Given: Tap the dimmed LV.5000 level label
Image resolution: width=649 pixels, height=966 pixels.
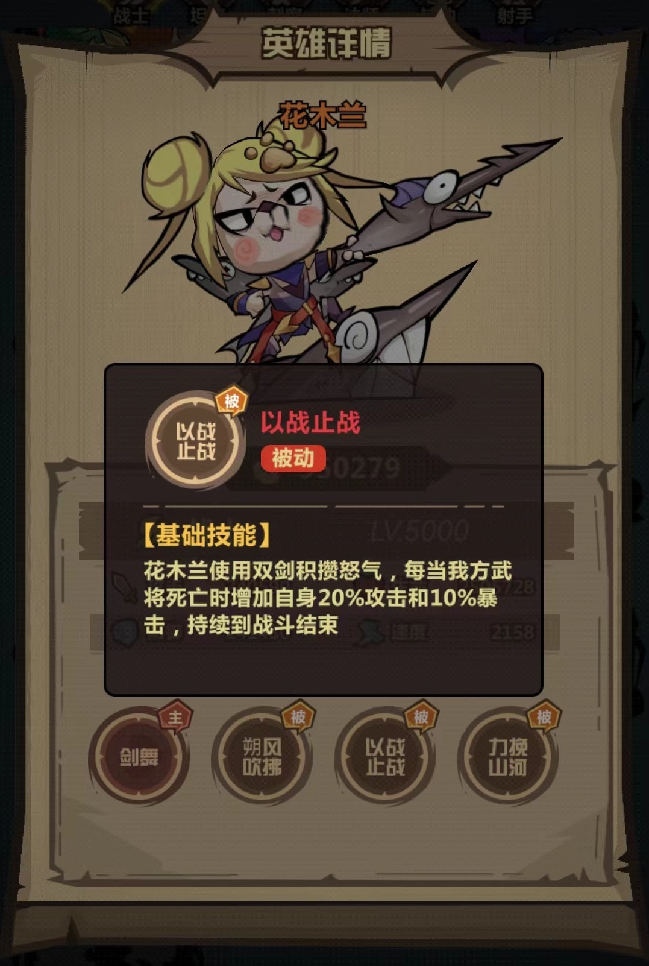Looking at the screenshot, I should click(x=420, y=531).
